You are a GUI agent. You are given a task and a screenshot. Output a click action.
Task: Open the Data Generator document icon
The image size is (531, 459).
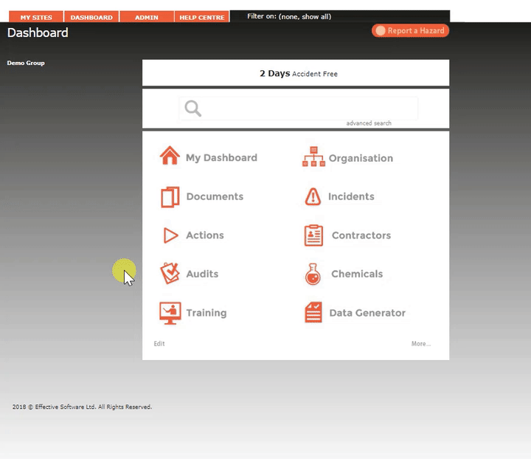[313, 313]
